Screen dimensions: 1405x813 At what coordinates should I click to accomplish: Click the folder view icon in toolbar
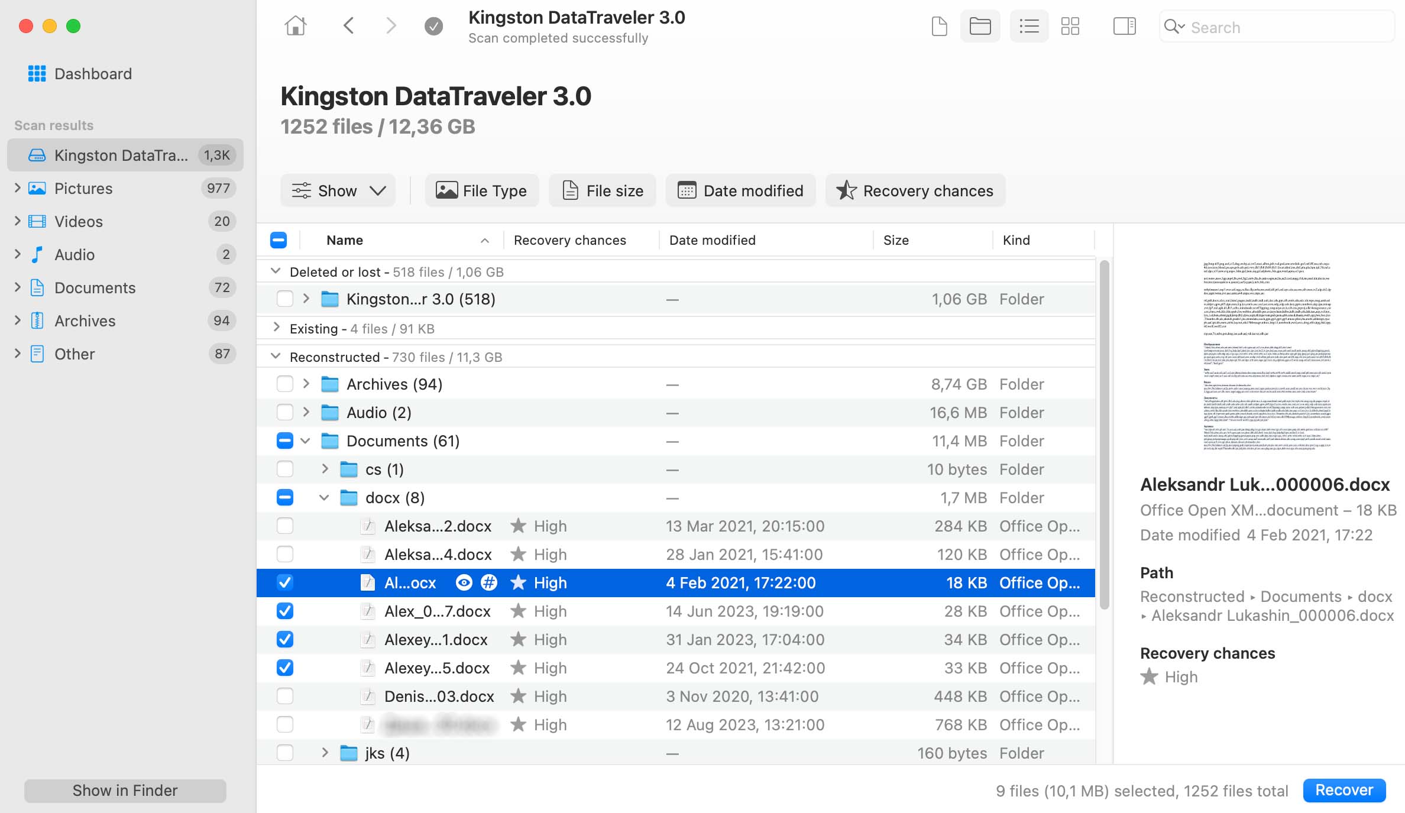pyautogui.click(x=980, y=26)
